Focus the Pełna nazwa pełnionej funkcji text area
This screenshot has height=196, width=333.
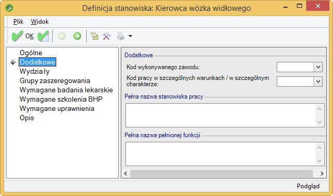(x=221, y=154)
